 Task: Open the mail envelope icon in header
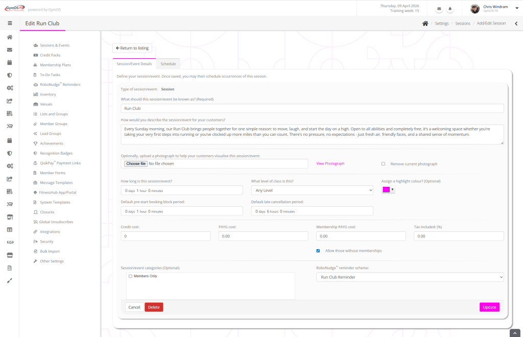[439, 9]
